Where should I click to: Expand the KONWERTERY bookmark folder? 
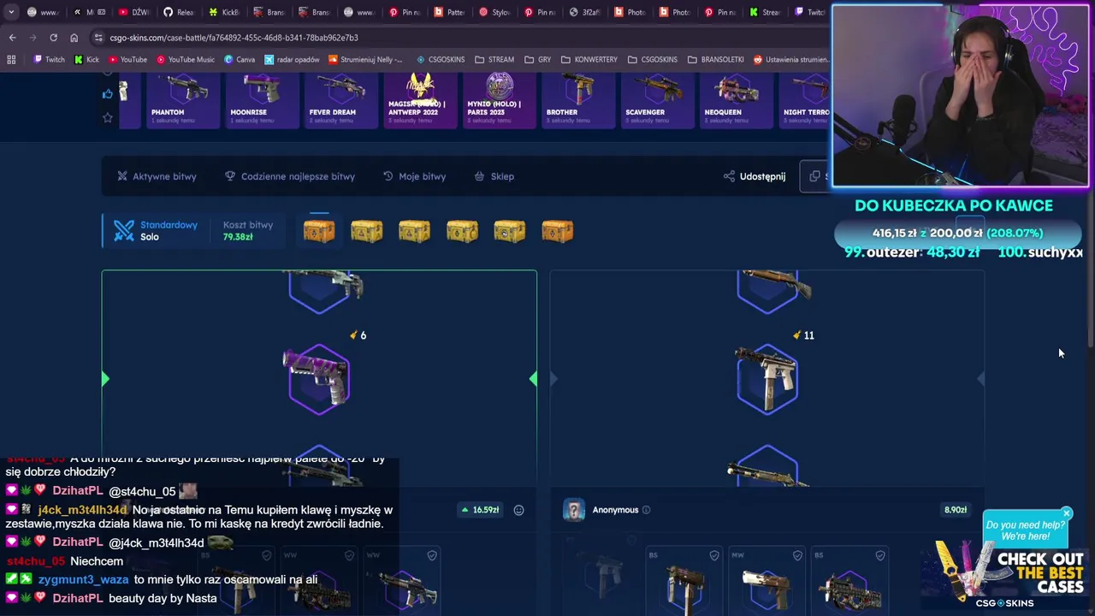(589, 60)
